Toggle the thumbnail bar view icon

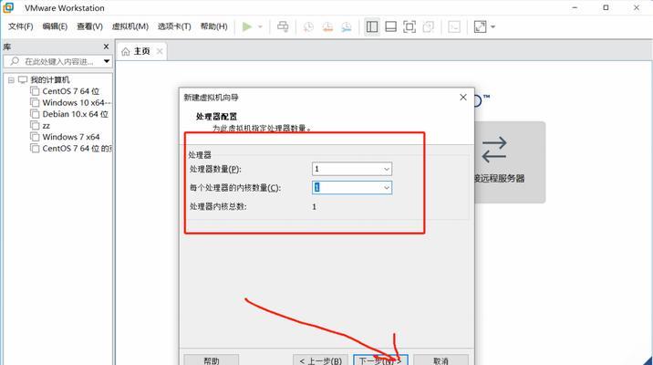(x=390, y=27)
